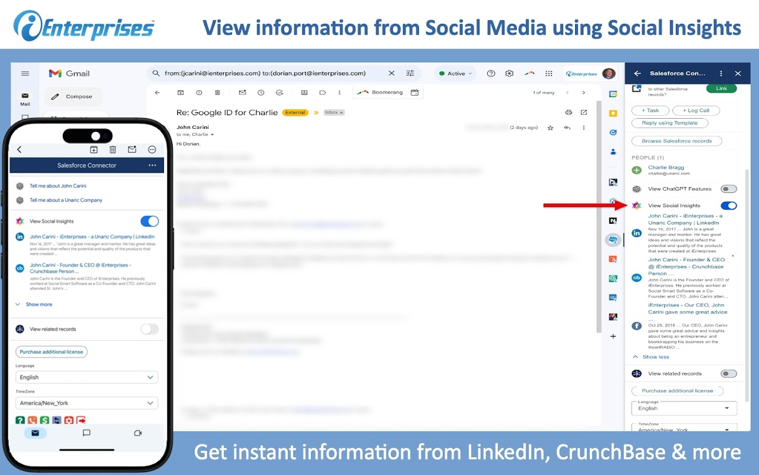The image size is (759, 475).
Task: Switch to Mail tab in Gmail sidebar
Action: pyautogui.click(x=25, y=99)
